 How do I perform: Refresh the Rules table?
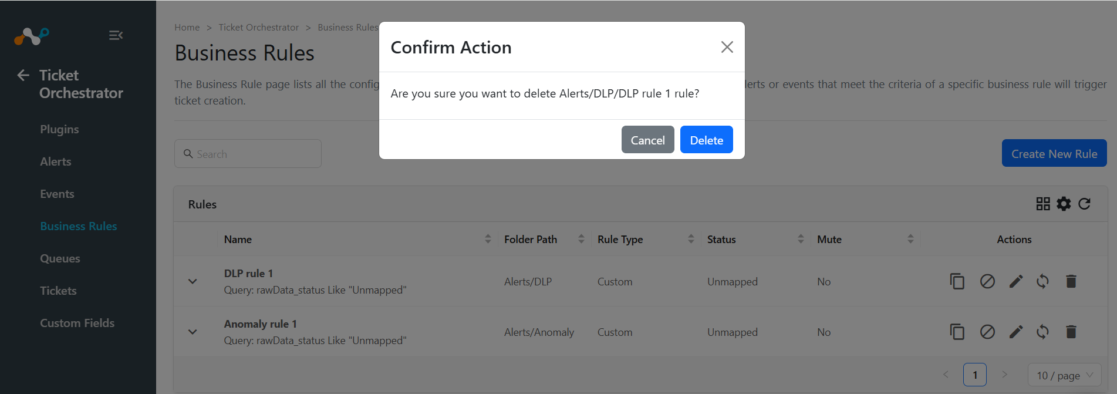1084,204
